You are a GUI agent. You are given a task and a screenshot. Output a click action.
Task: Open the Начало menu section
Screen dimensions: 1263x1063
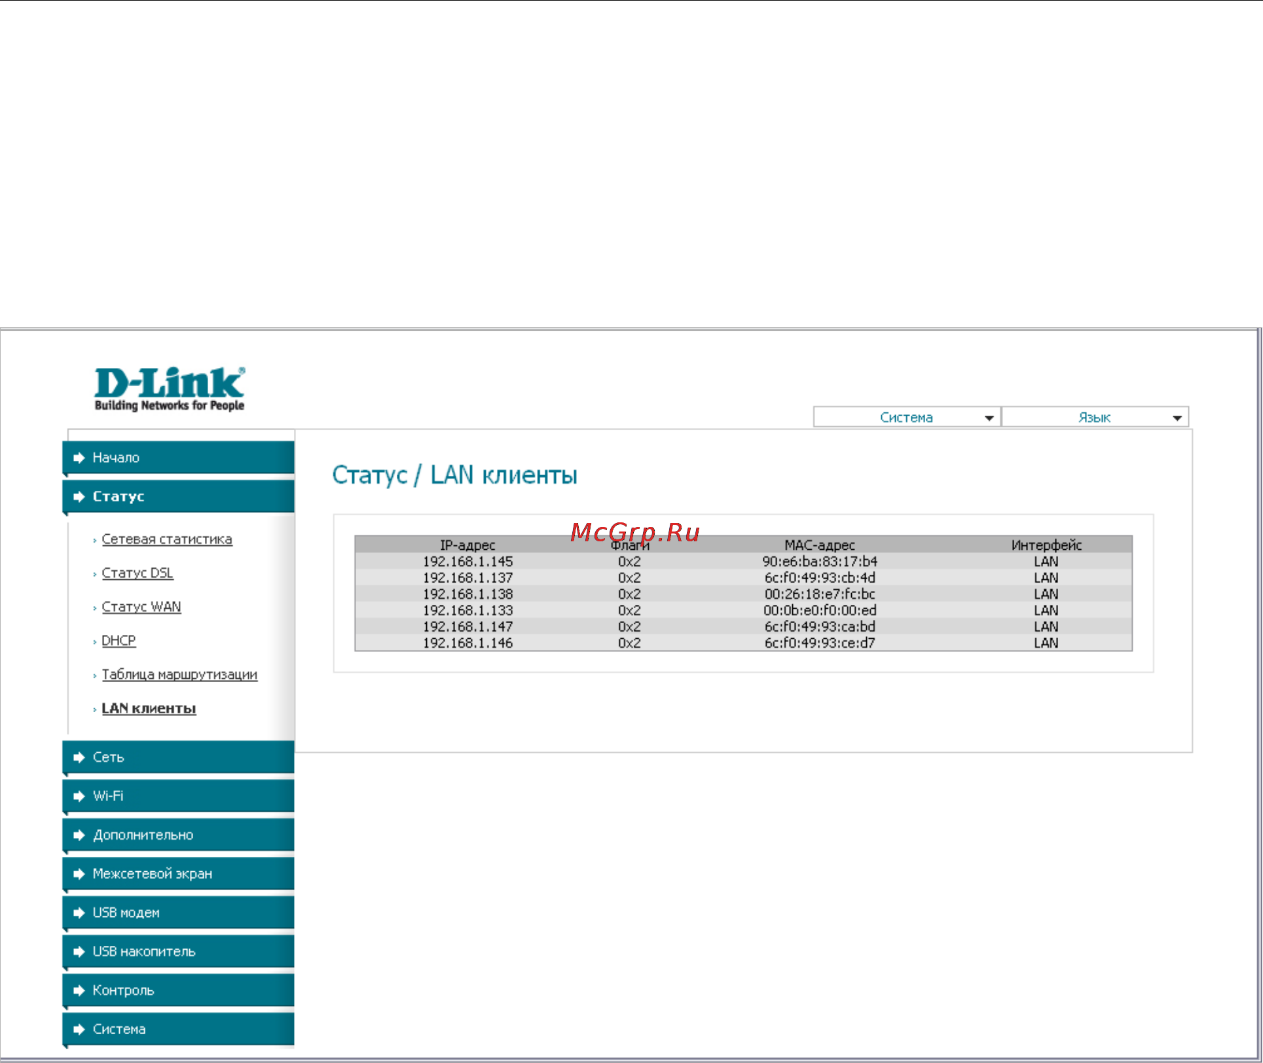(179, 458)
